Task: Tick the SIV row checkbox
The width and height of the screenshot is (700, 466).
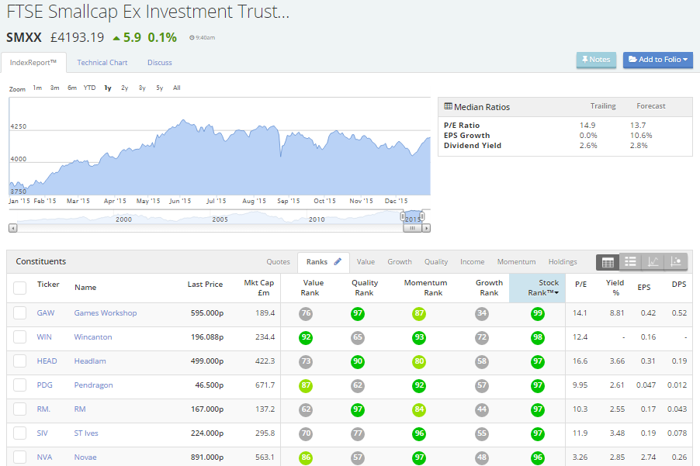Action: point(19,433)
